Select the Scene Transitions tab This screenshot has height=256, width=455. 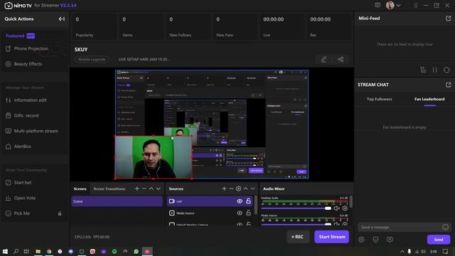[x=109, y=189]
